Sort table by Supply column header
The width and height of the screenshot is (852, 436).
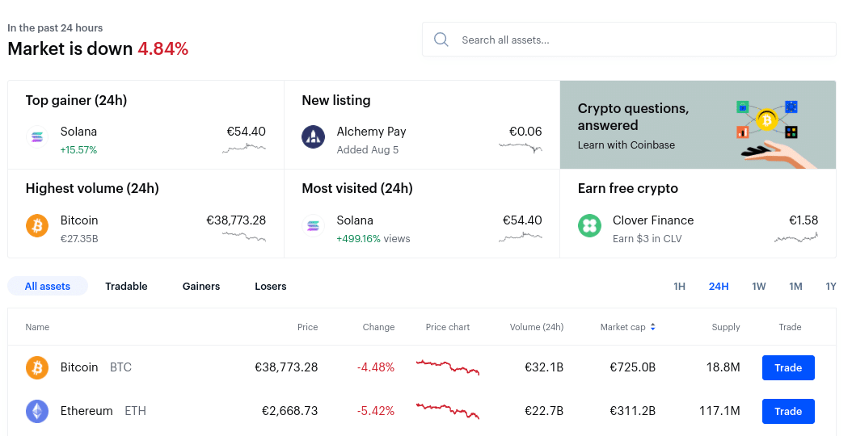click(726, 327)
